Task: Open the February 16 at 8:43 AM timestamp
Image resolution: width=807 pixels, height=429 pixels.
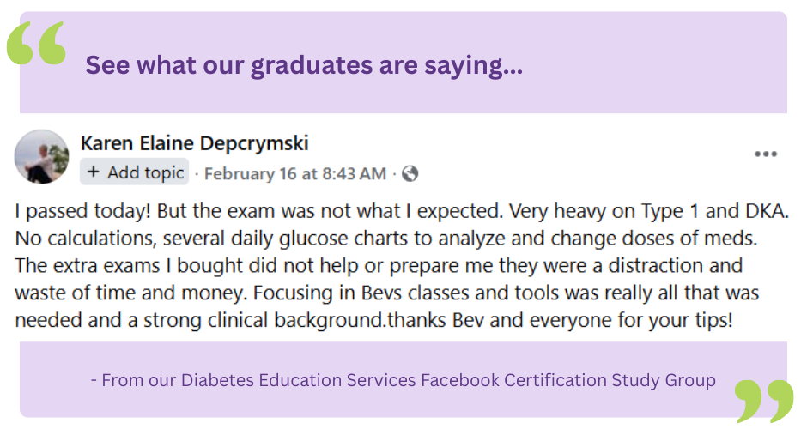Action: [294, 173]
